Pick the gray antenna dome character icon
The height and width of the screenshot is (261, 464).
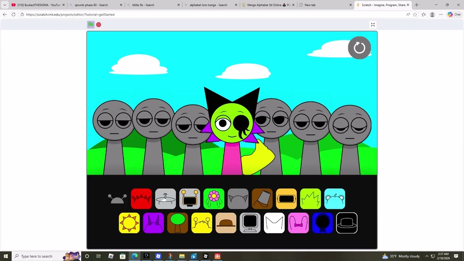pyautogui.click(x=117, y=199)
